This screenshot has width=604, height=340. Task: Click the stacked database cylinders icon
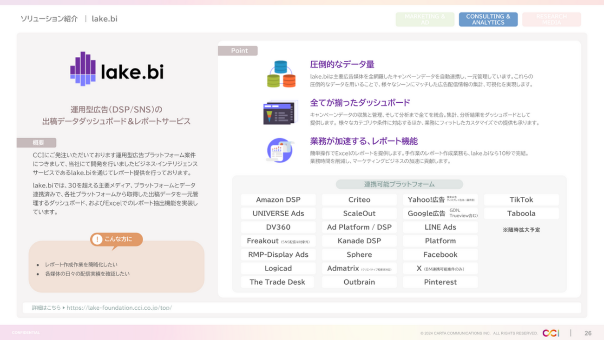pyautogui.click(x=281, y=74)
